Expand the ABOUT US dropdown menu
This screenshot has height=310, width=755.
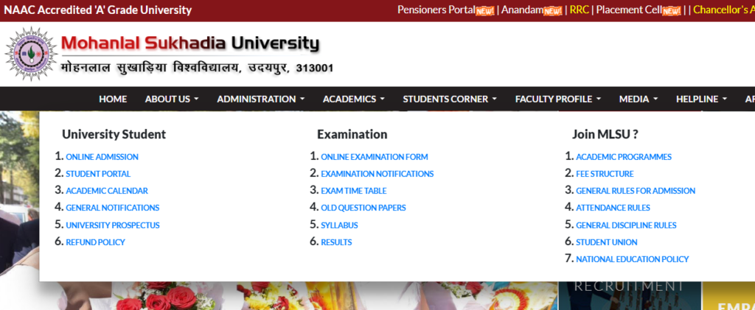[x=171, y=99]
